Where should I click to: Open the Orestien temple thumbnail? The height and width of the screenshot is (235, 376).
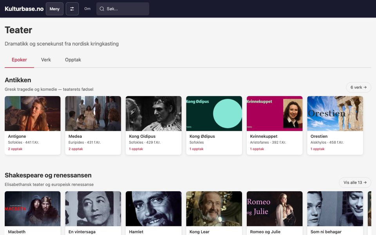click(x=335, y=114)
